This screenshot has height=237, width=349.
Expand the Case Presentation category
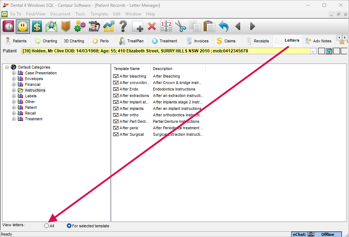[14, 73]
